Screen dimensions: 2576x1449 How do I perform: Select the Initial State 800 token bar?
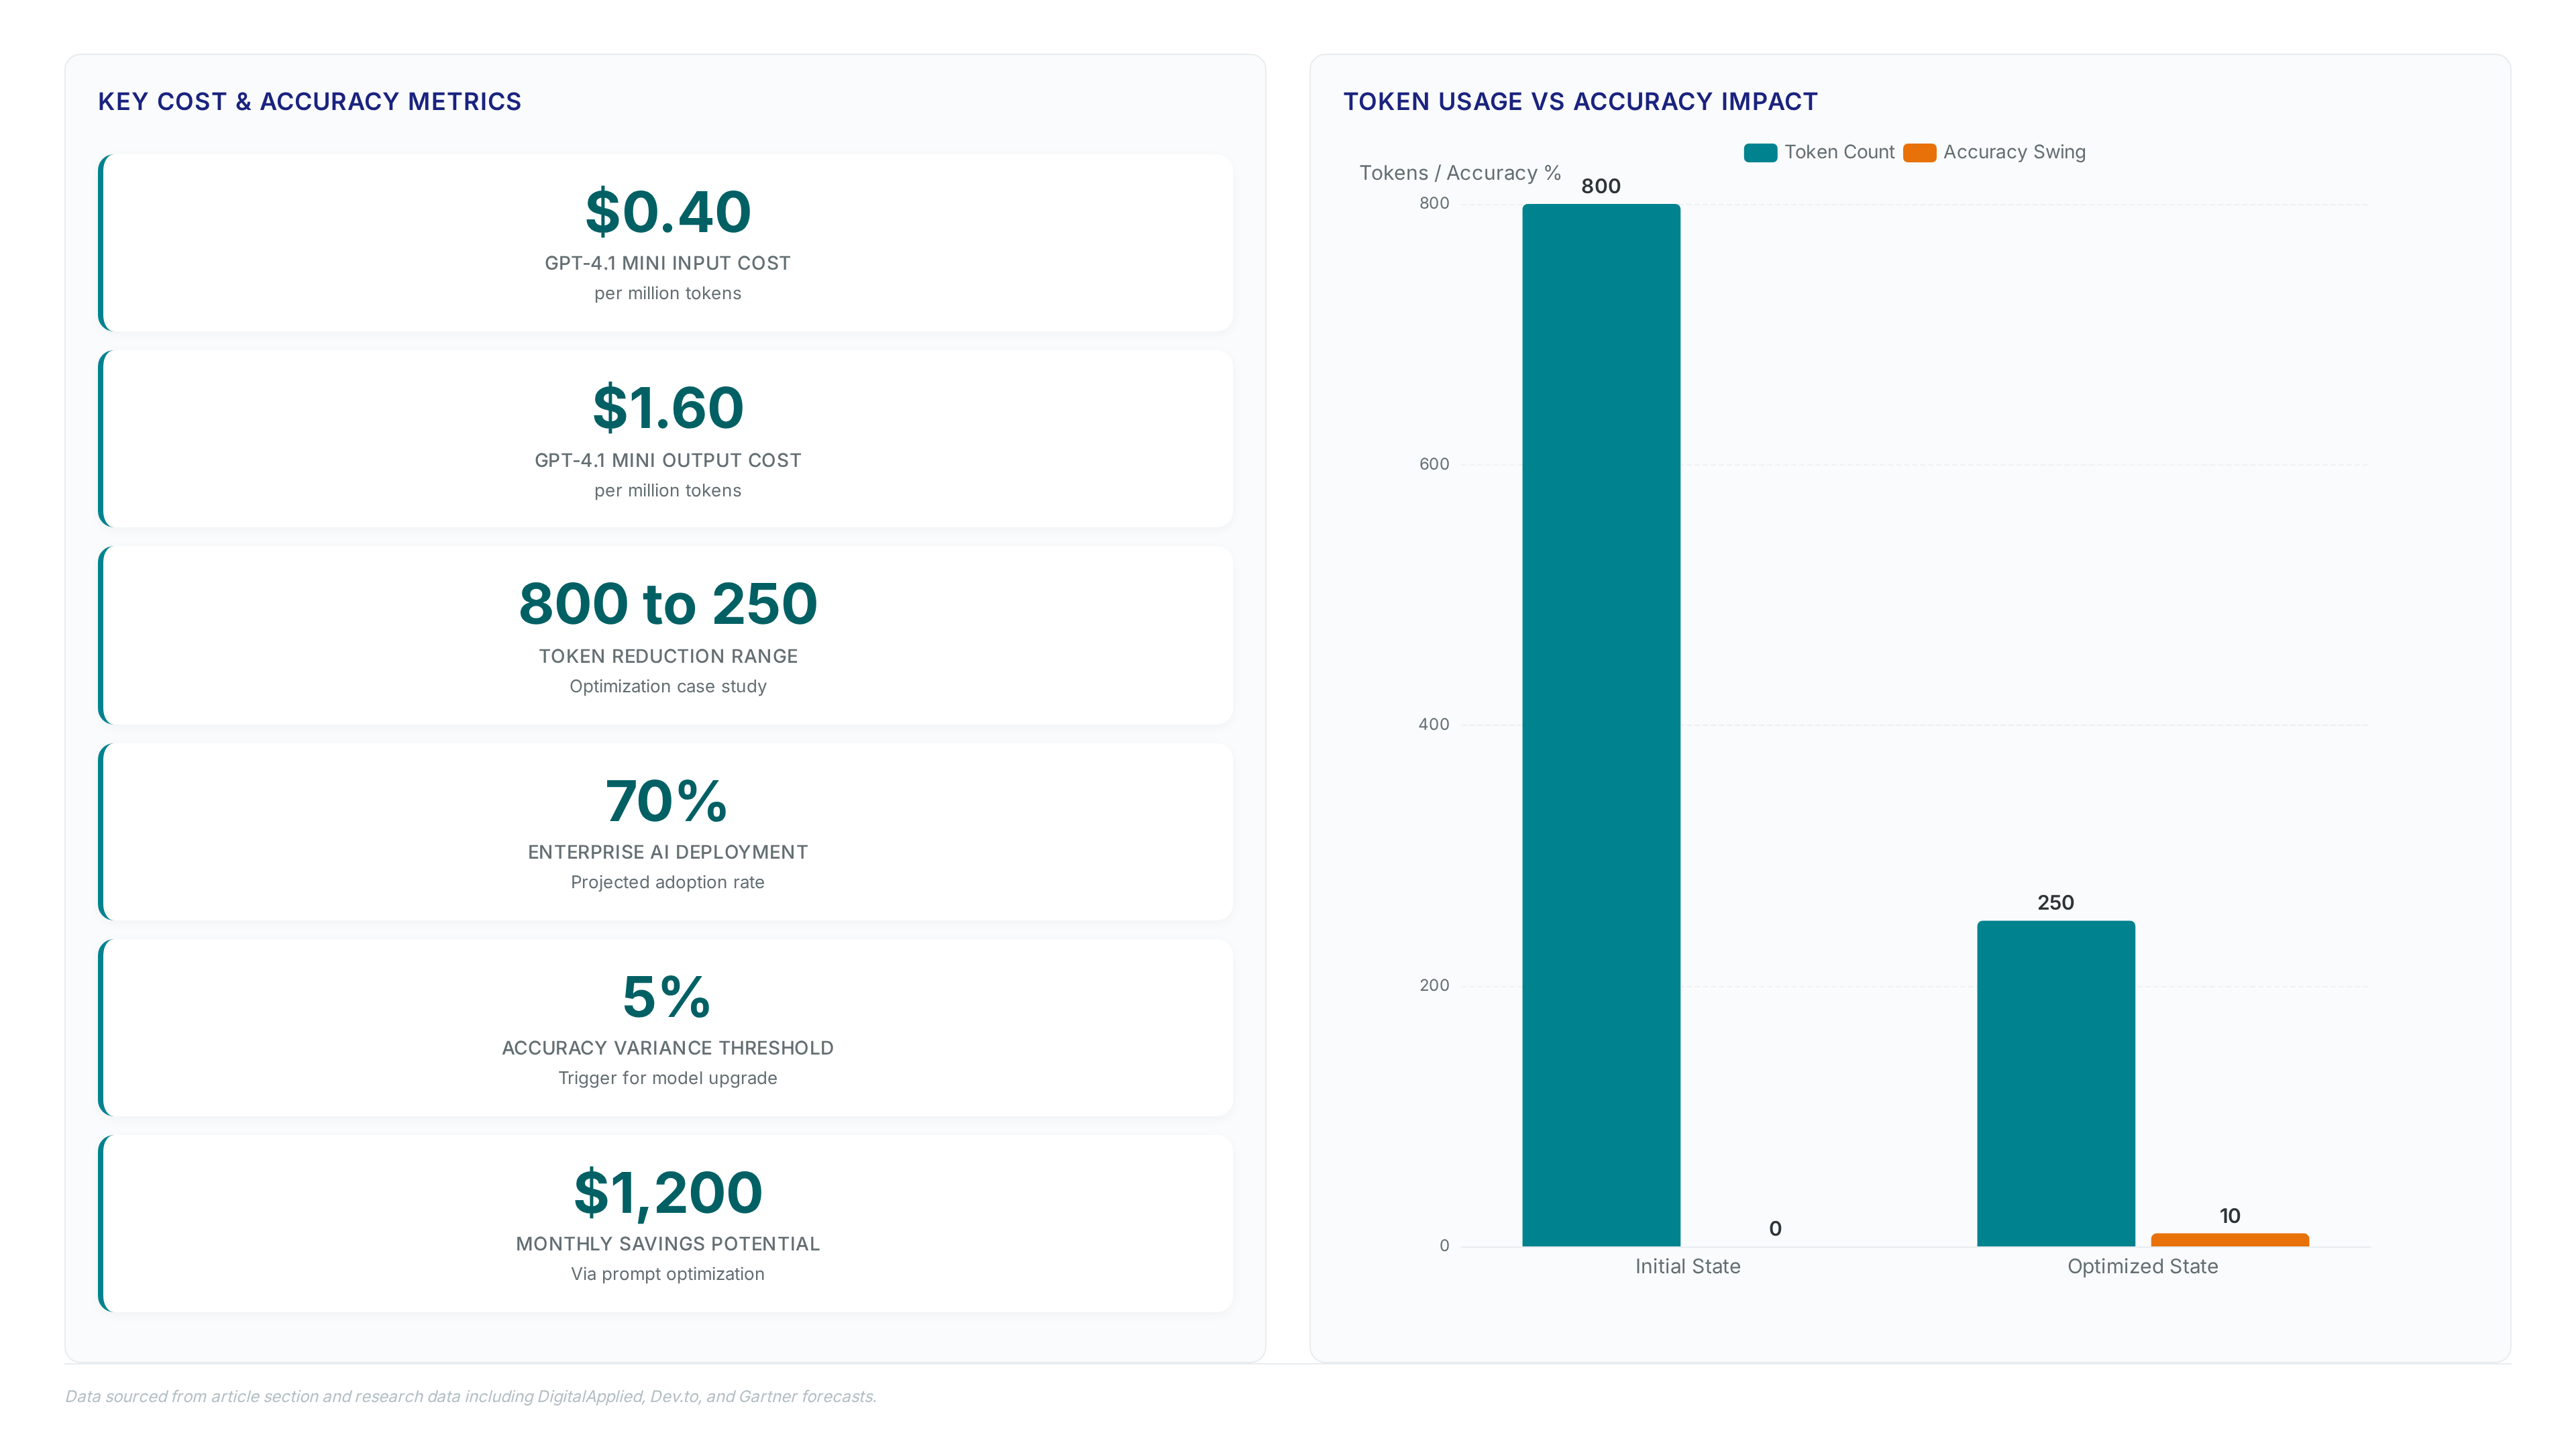click(1601, 725)
